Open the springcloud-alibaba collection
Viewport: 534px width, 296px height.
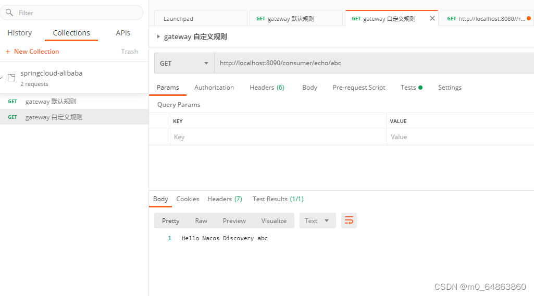(74, 78)
